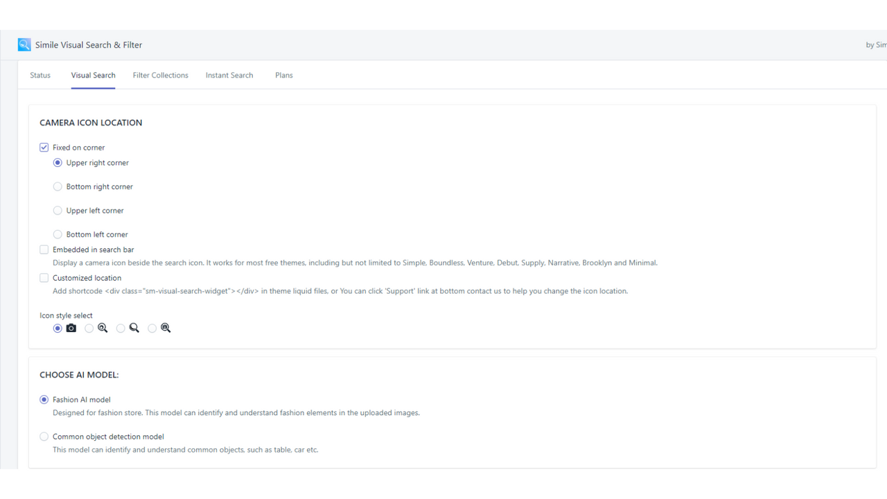Select Bottom right corner placement
The height and width of the screenshot is (499, 887).
[58, 186]
